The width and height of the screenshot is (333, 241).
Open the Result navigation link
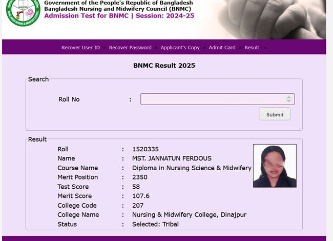point(252,48)
